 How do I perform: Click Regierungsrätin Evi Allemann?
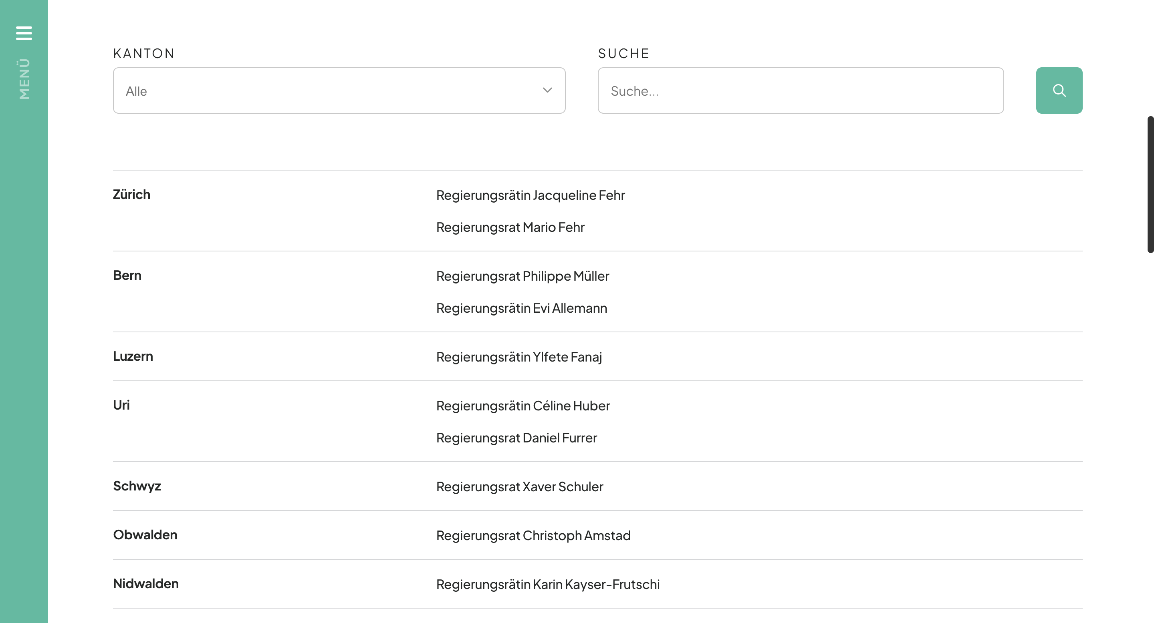point(521,308)
